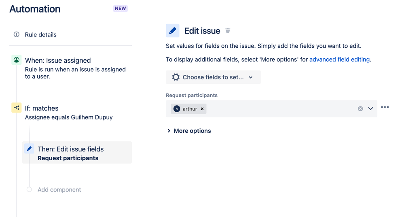Remove arthur from Request participants
The image size is (404, 217).
[x=202, y=109]
